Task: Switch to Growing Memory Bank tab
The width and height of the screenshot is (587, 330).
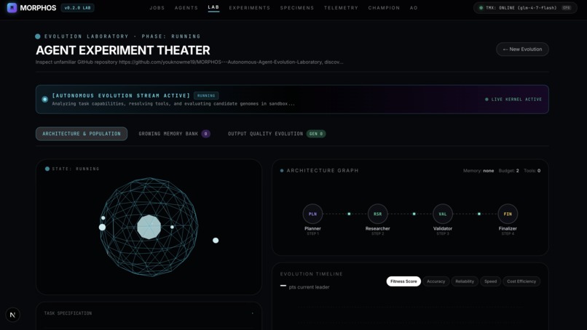Action: click(175, 134)
